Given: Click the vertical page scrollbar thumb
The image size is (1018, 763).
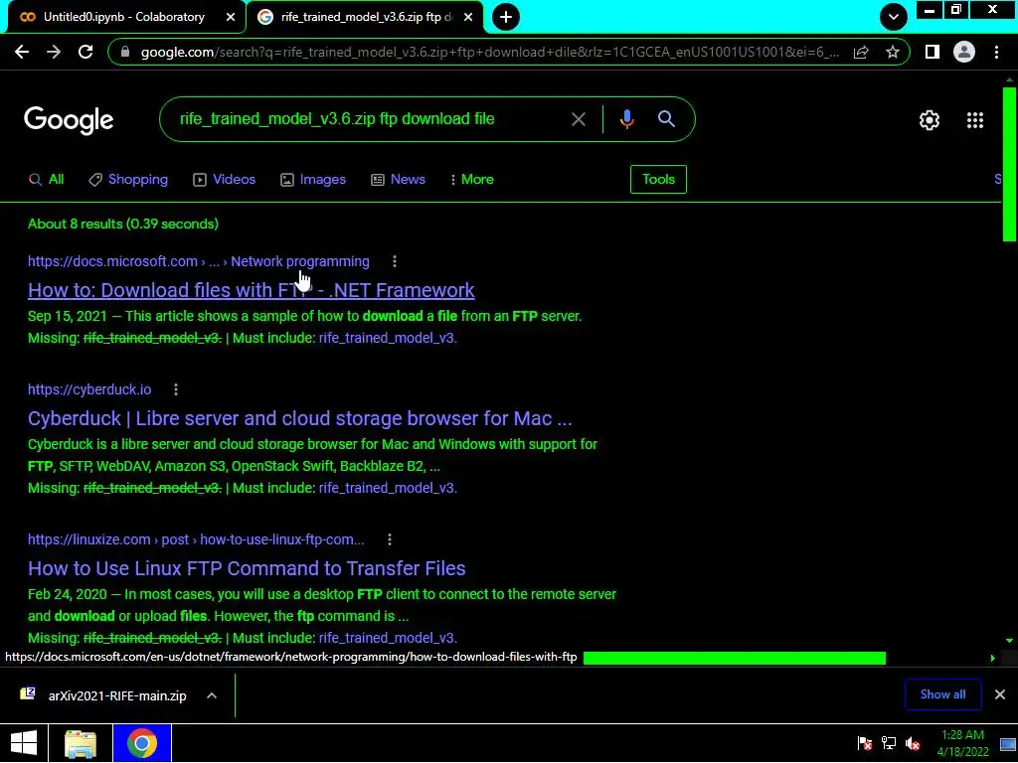Looking at the screenshot, I should click(1009, 164).
